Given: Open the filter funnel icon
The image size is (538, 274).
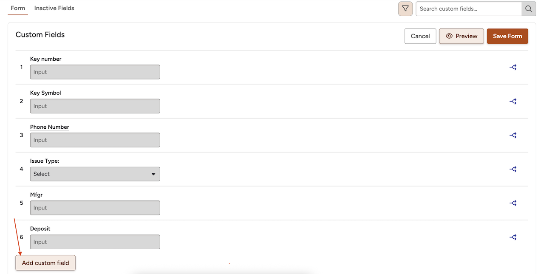Looking at the screenshot, I should tap(405, 8).
